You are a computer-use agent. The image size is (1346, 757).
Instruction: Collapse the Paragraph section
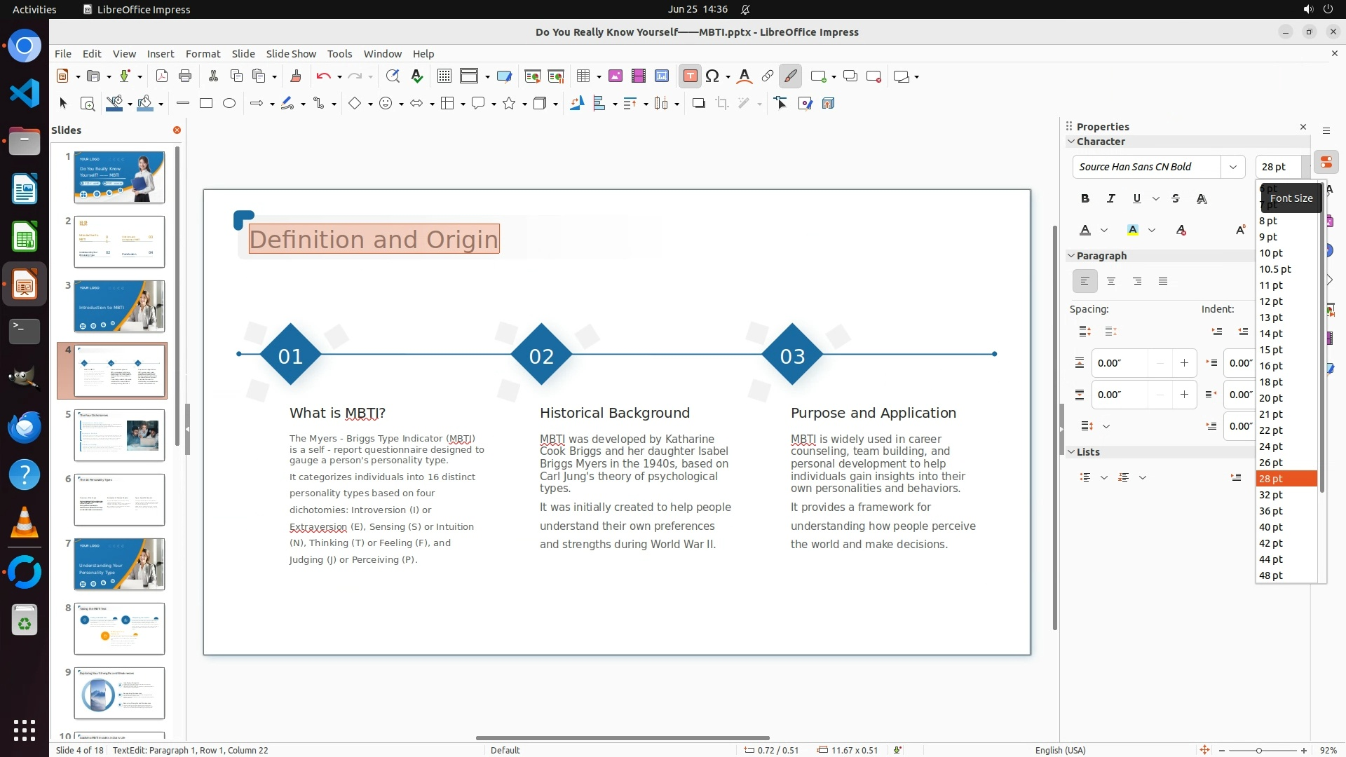pyautogui.click(x=1071, y=256)
